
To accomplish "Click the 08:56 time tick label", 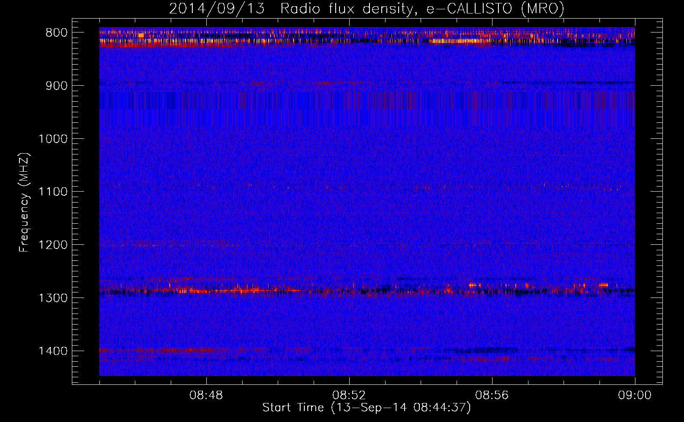I will click(x=492, y=395).
